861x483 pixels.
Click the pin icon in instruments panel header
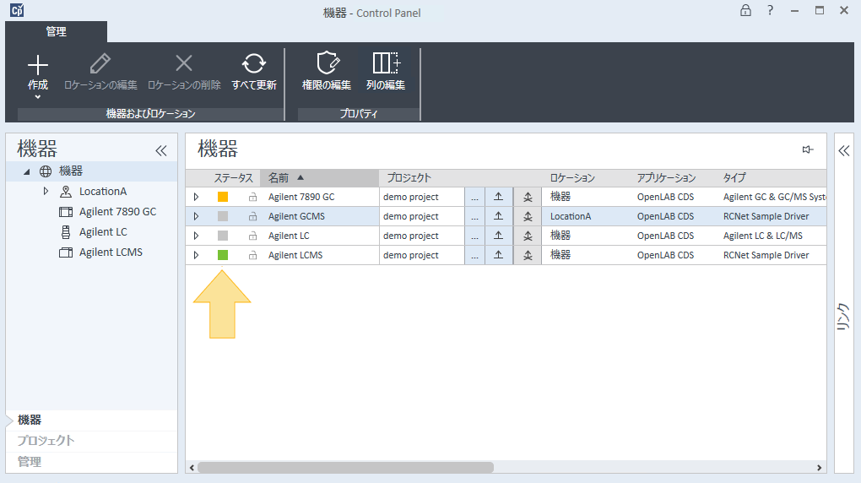(x=808, y=149)
